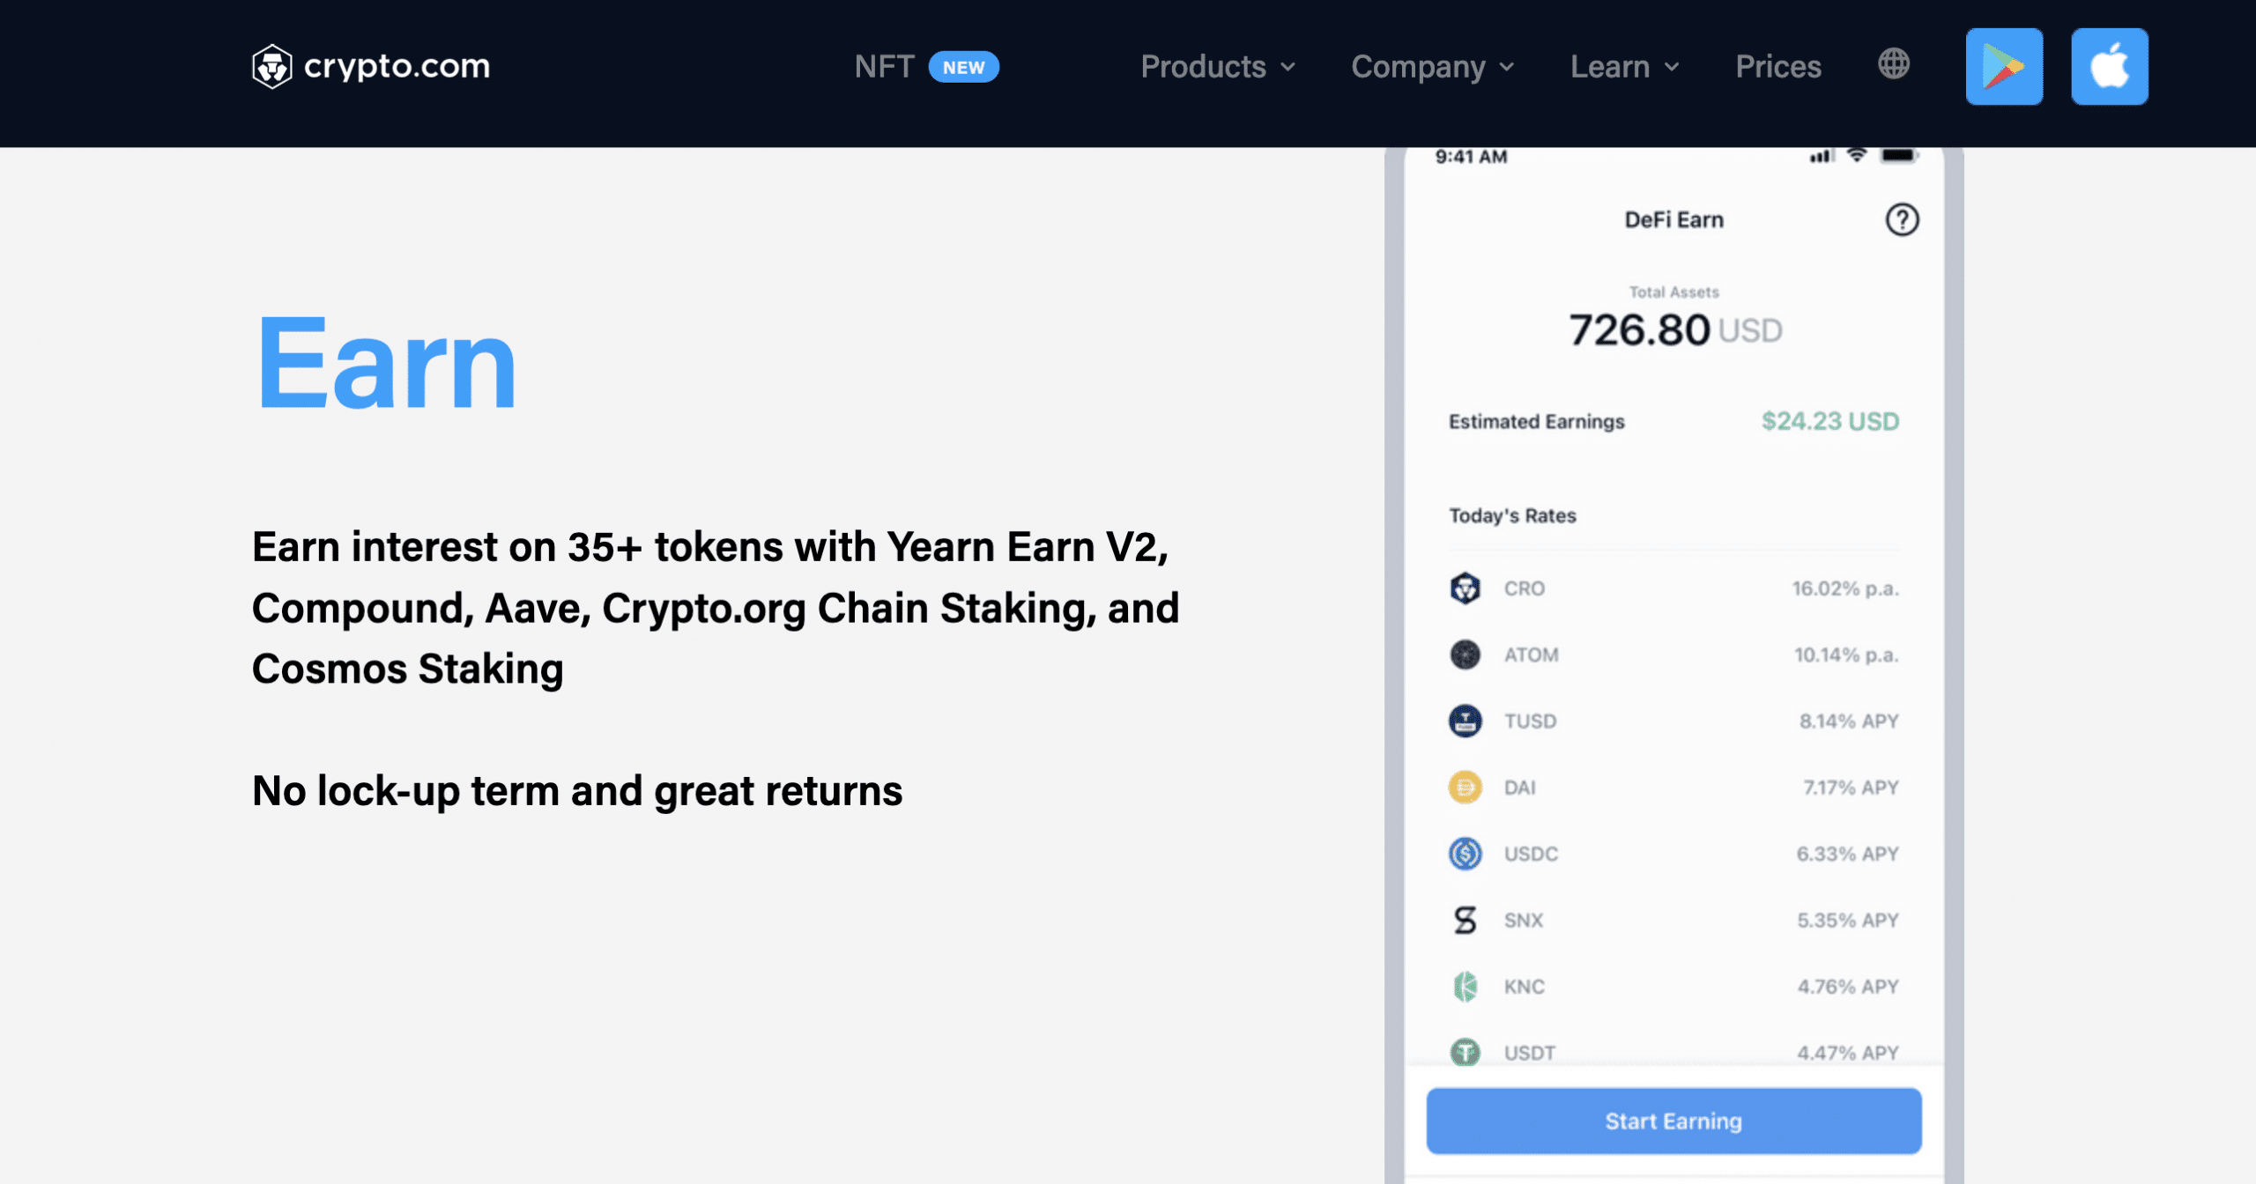Open the globe language selector
Viewport: 2256px width, 1184px height.
click(x=1893, y=64)
